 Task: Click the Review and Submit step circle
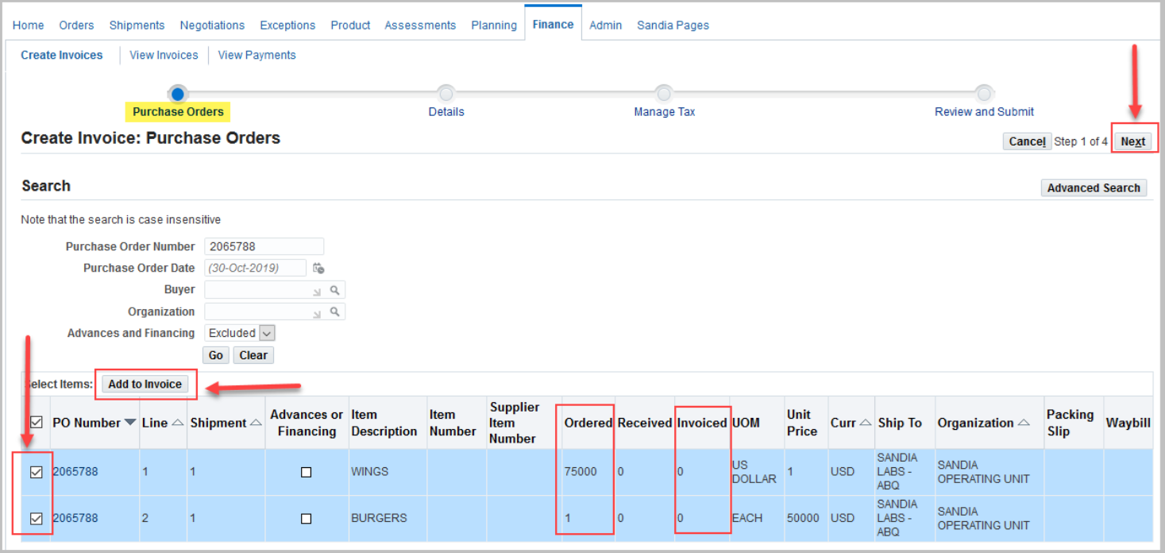pyautogui.click(x=984, y=93)
